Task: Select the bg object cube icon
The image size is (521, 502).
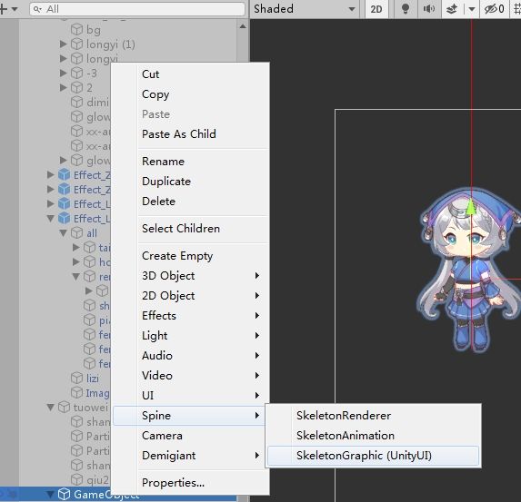Action: click(76, 30)
